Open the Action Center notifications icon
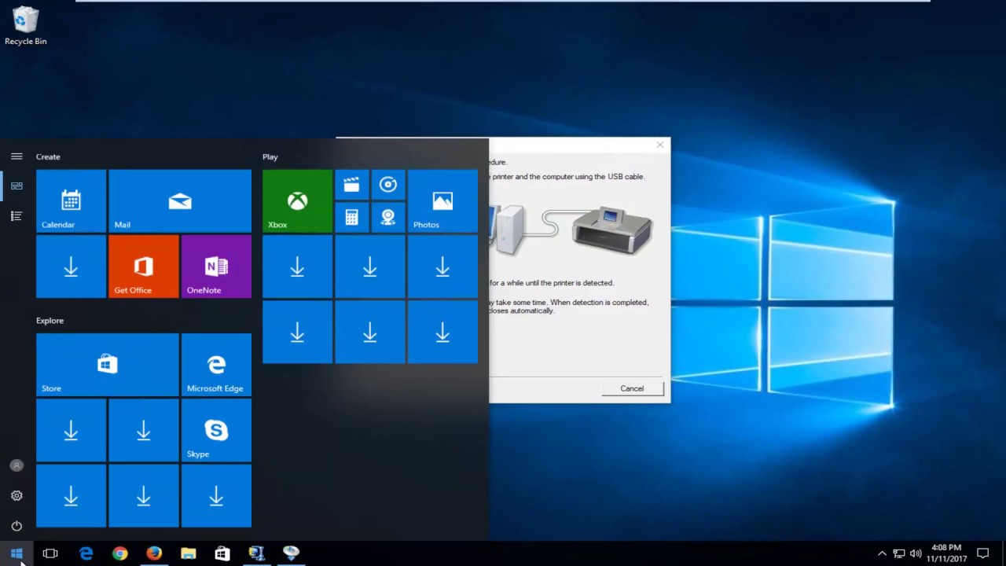 click(x=982, y=553)
